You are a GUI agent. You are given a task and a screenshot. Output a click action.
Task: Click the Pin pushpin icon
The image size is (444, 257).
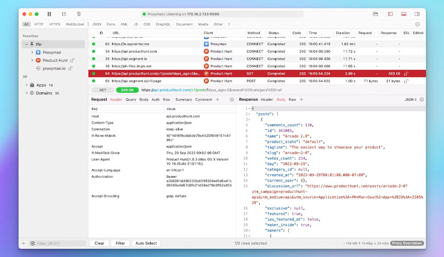(32, 44)
